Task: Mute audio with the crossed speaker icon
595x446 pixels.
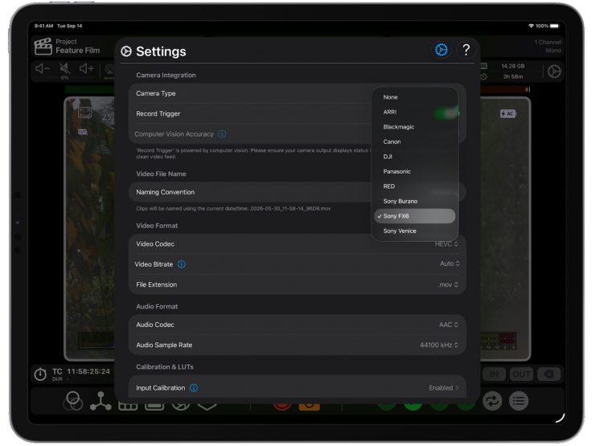Action: (65, 68)
